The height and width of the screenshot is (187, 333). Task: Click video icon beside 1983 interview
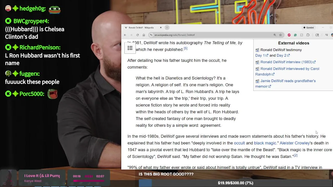pos(257,62)
